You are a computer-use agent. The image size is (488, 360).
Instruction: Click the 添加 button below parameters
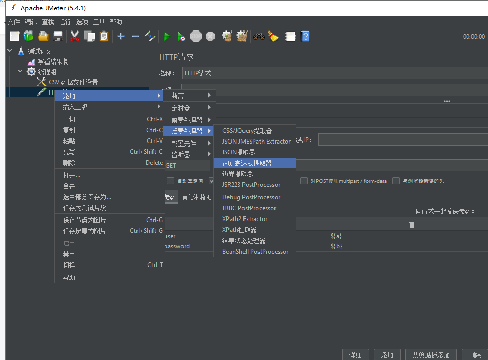tap(387, 355)
